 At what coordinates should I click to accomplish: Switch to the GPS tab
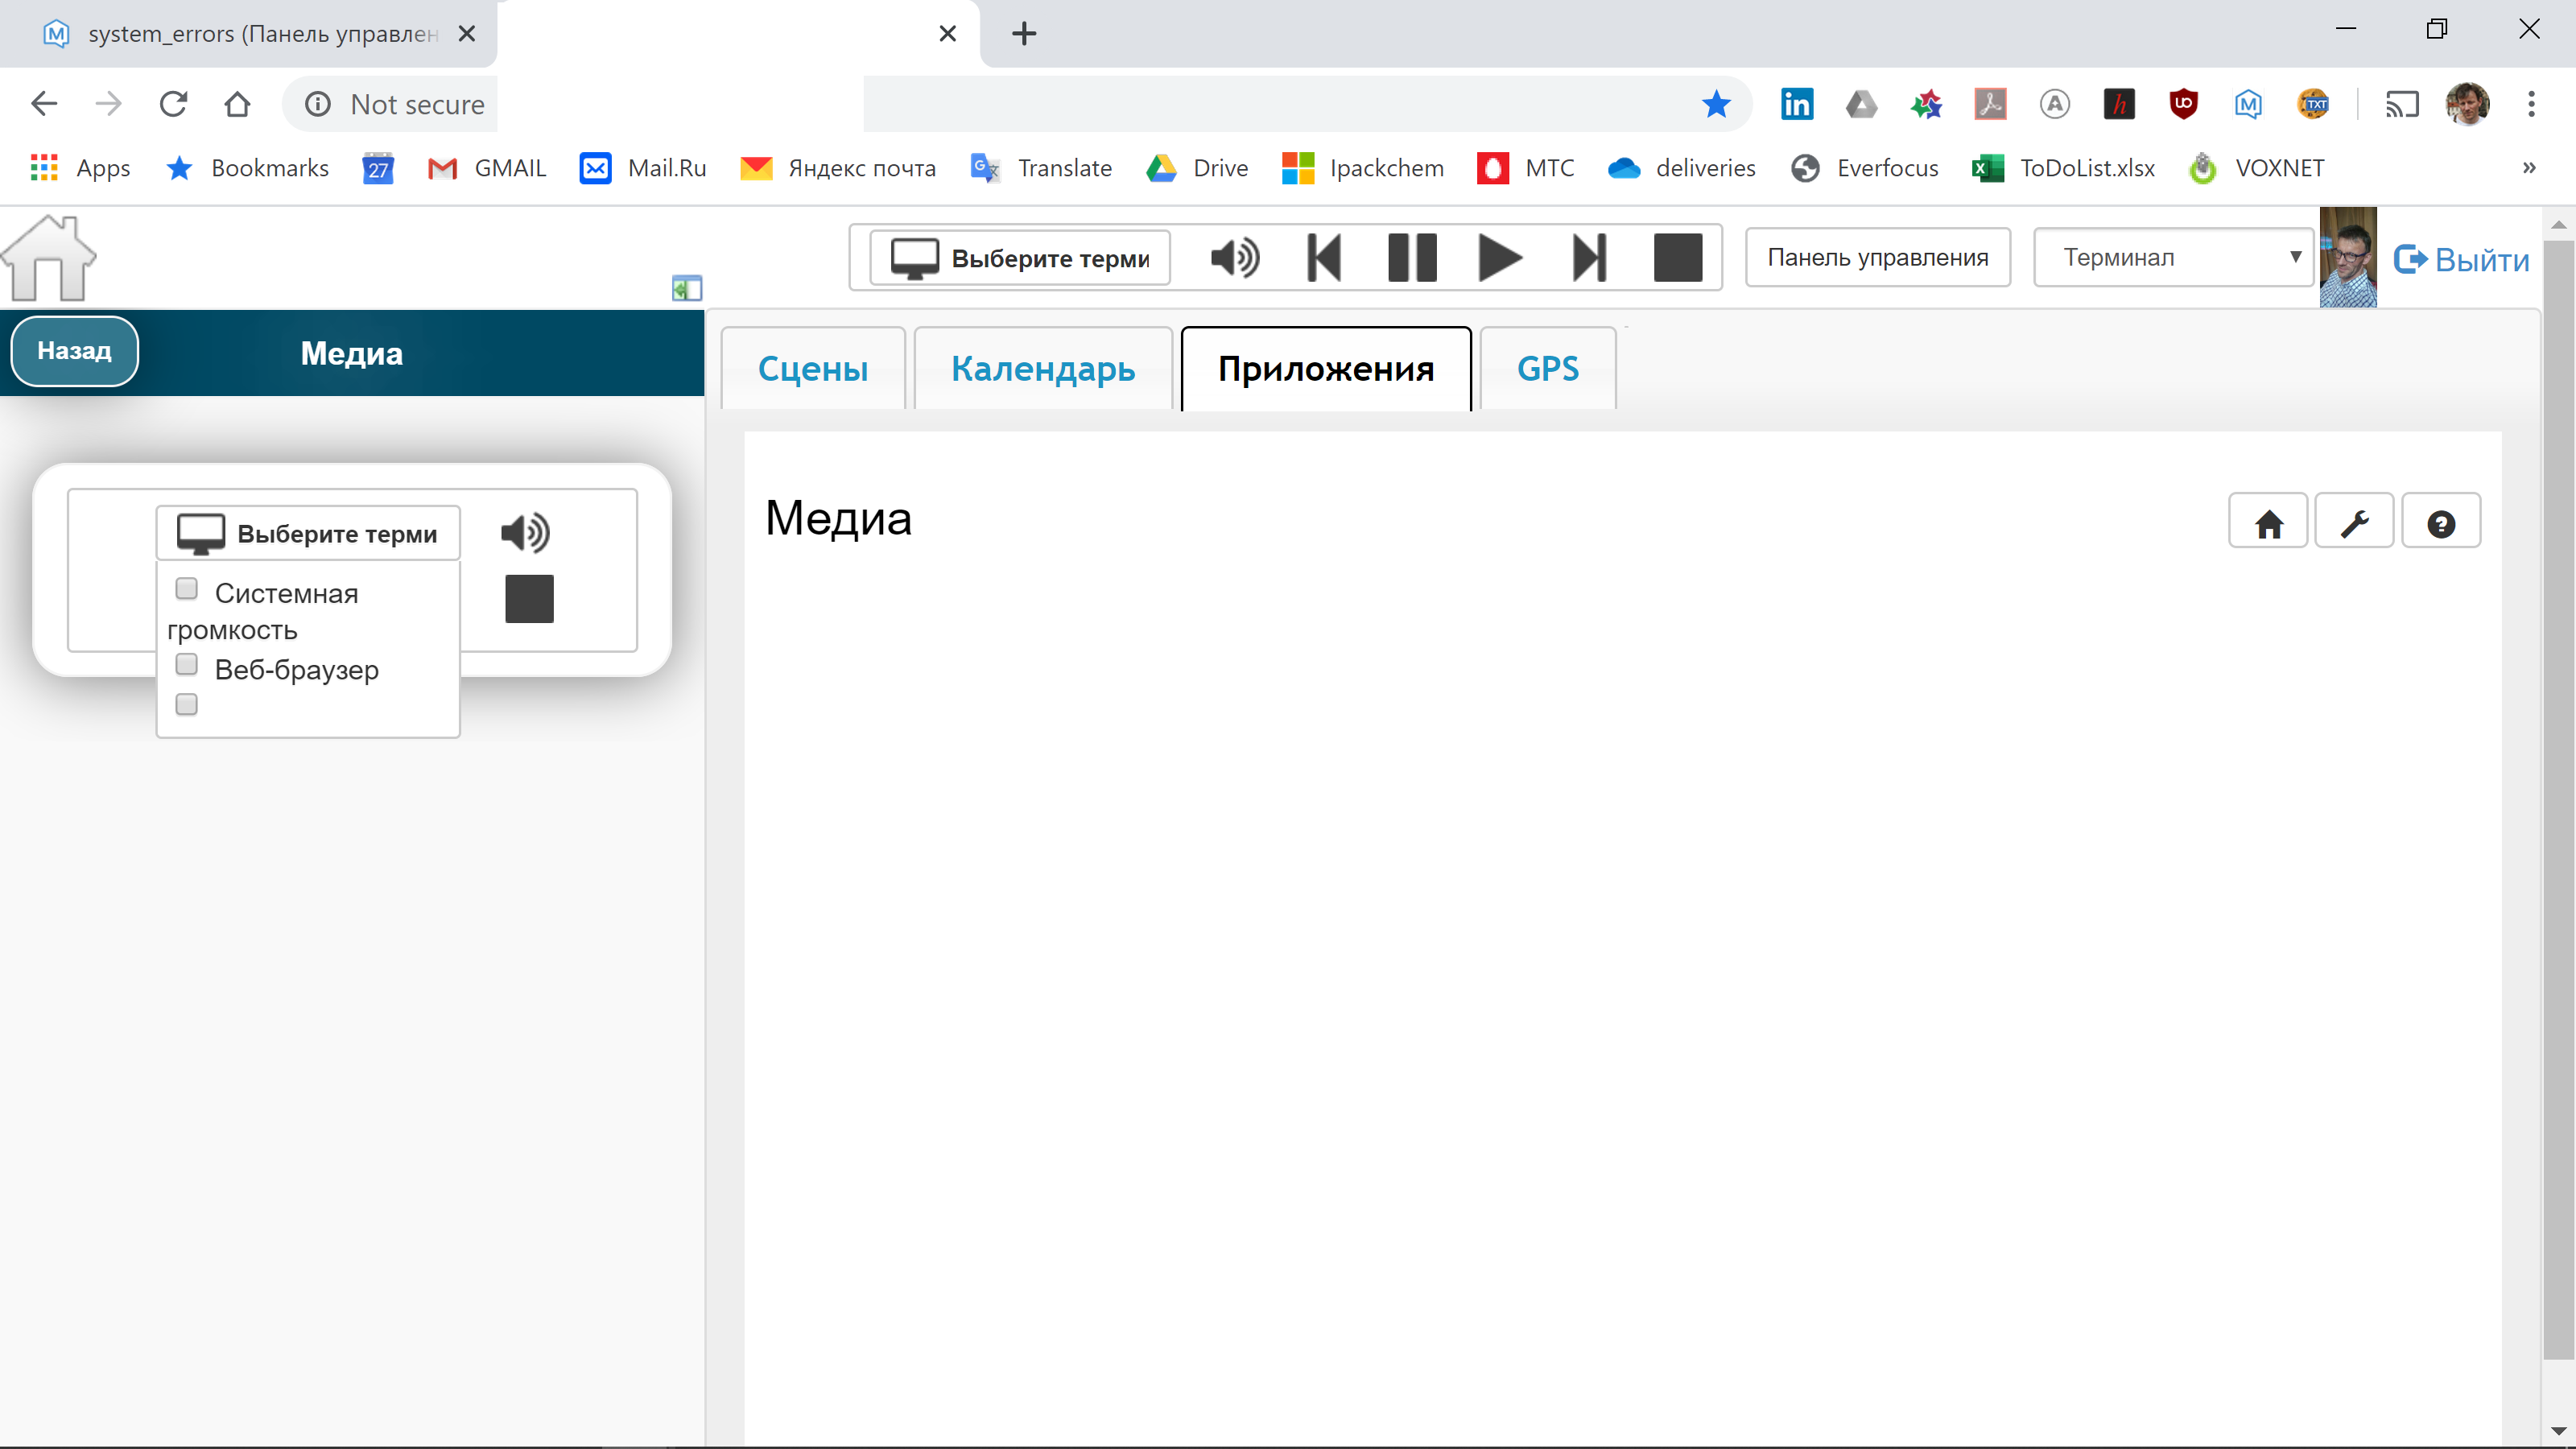pos(1547,368)
